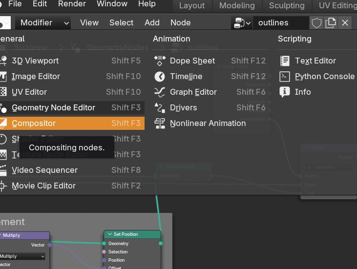Choose Python Console editor type

(x=317, y=77)
